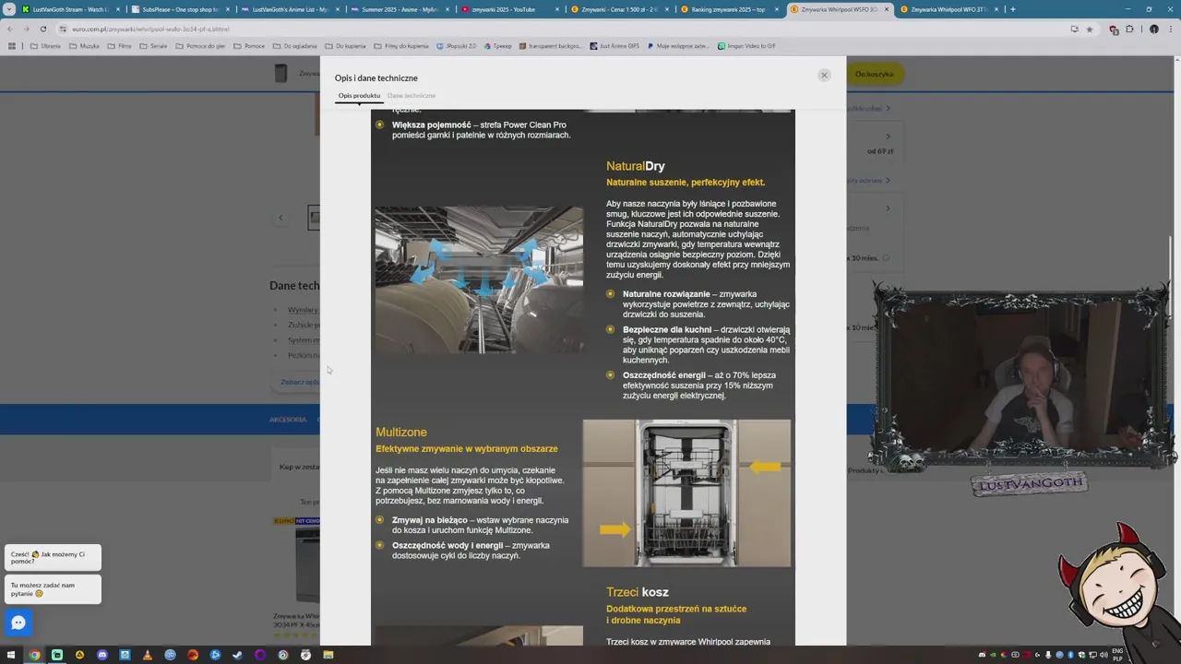Click the Chrome taskbar icon

34,655
